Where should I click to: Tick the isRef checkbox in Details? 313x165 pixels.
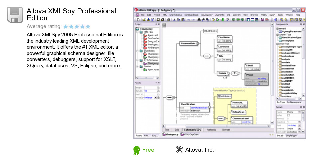288,115
